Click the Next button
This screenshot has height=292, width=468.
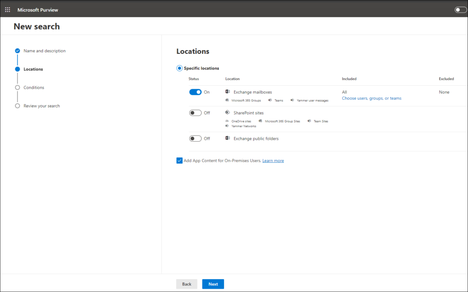pos(213,284)
